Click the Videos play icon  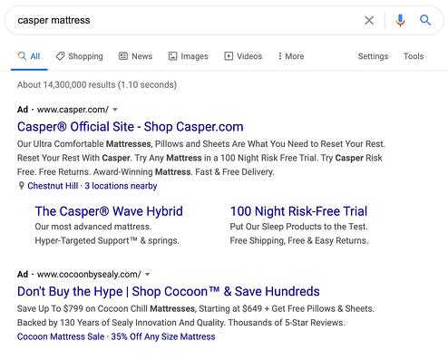click(x=229, y=56)
